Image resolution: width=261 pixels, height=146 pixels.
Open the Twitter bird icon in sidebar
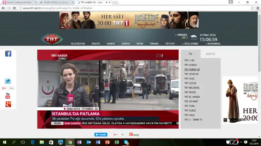tap(8, 81)
